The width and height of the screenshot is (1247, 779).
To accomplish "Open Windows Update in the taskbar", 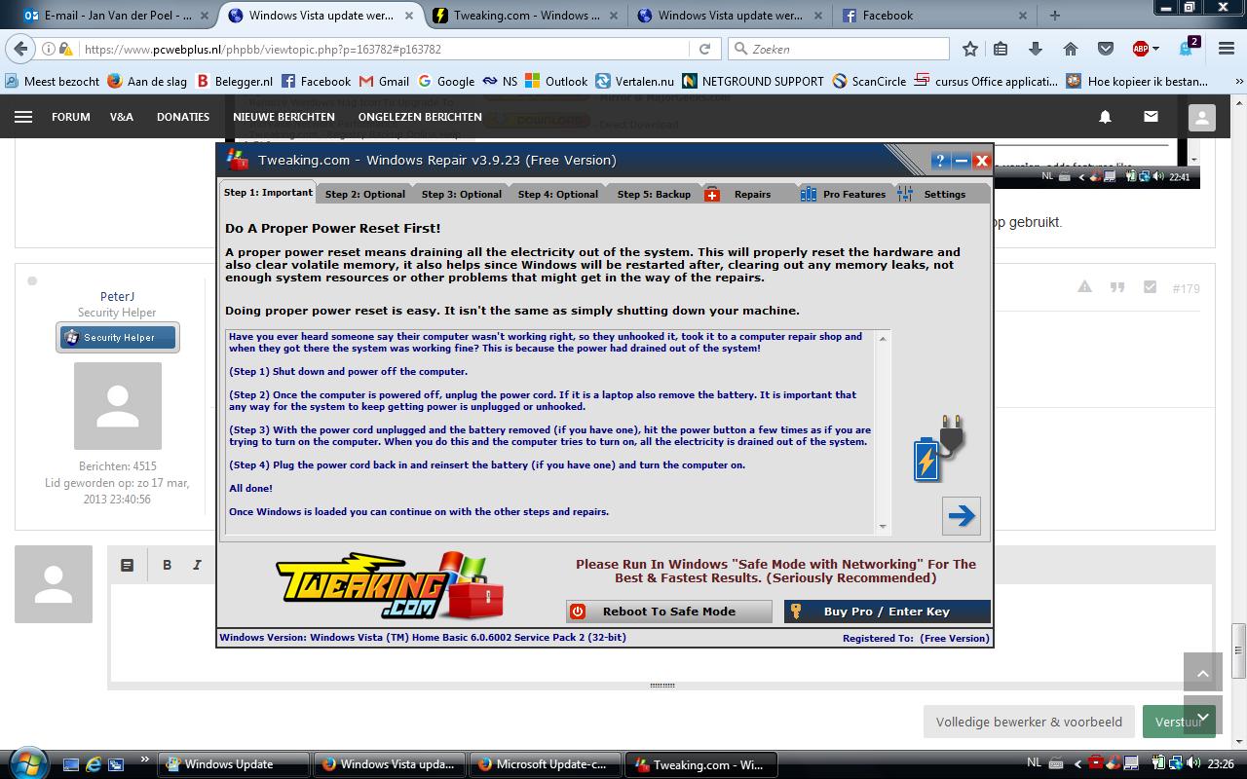I will pyautogui.click(x=234, y=764).
